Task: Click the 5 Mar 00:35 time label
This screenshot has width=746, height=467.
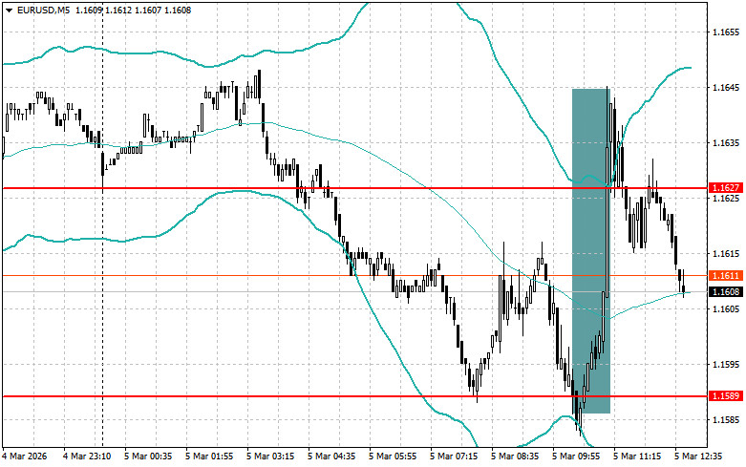Action: (148, 456)
